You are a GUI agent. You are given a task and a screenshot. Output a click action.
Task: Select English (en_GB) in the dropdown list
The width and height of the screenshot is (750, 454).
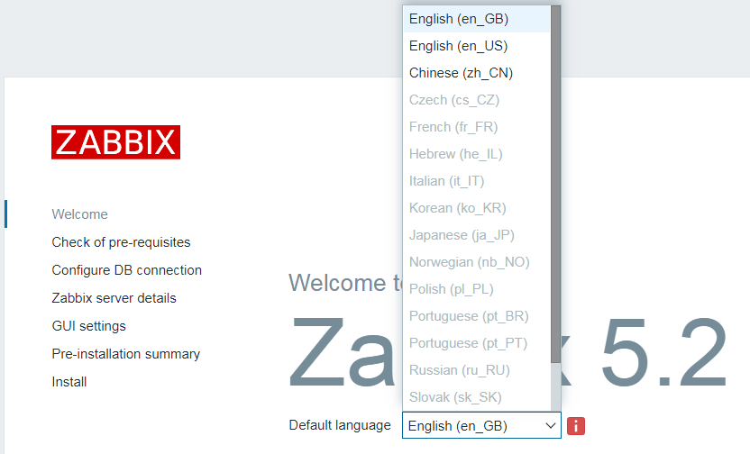477,19
